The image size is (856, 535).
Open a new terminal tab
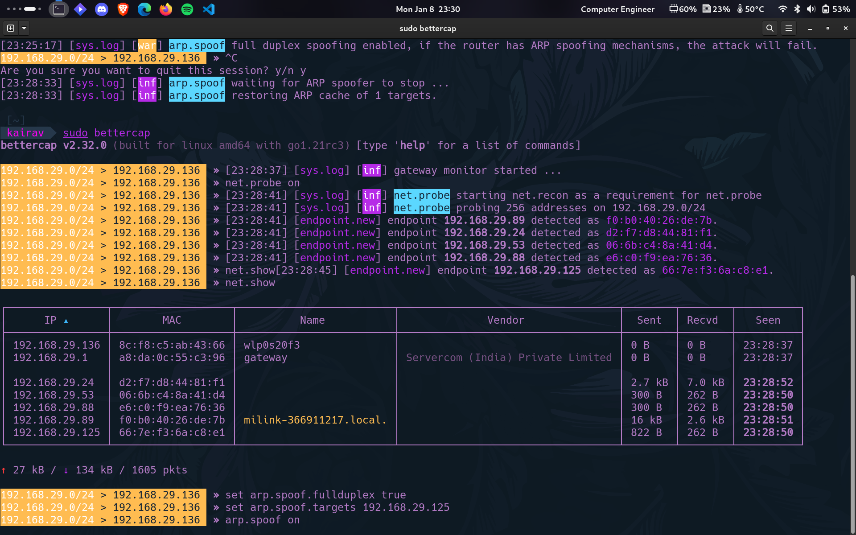point(11,28)
